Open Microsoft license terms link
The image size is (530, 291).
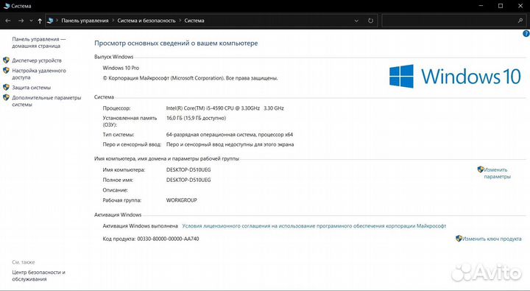point(314,225)
